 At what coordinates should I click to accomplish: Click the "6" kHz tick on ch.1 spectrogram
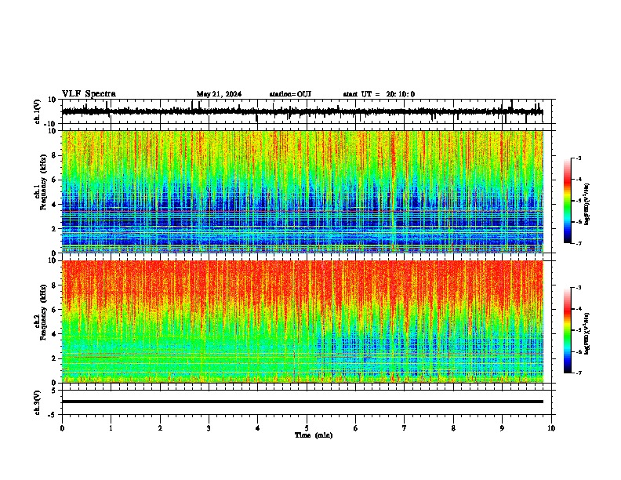(55, 180)
